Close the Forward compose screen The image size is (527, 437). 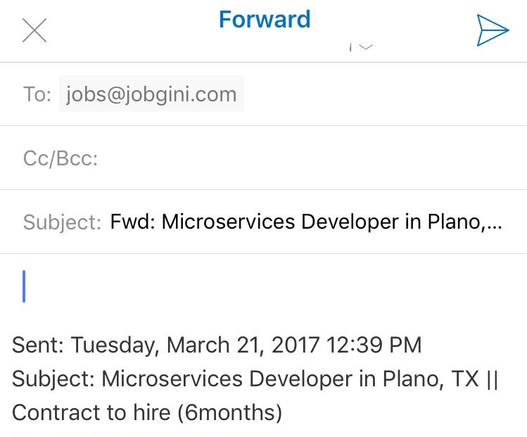tap(34, 30)
